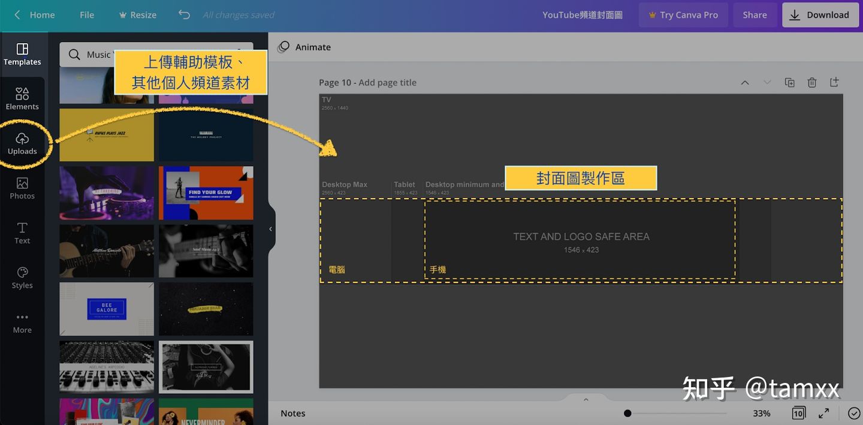Select the Uploads sidebar icon

pos(23,143)
